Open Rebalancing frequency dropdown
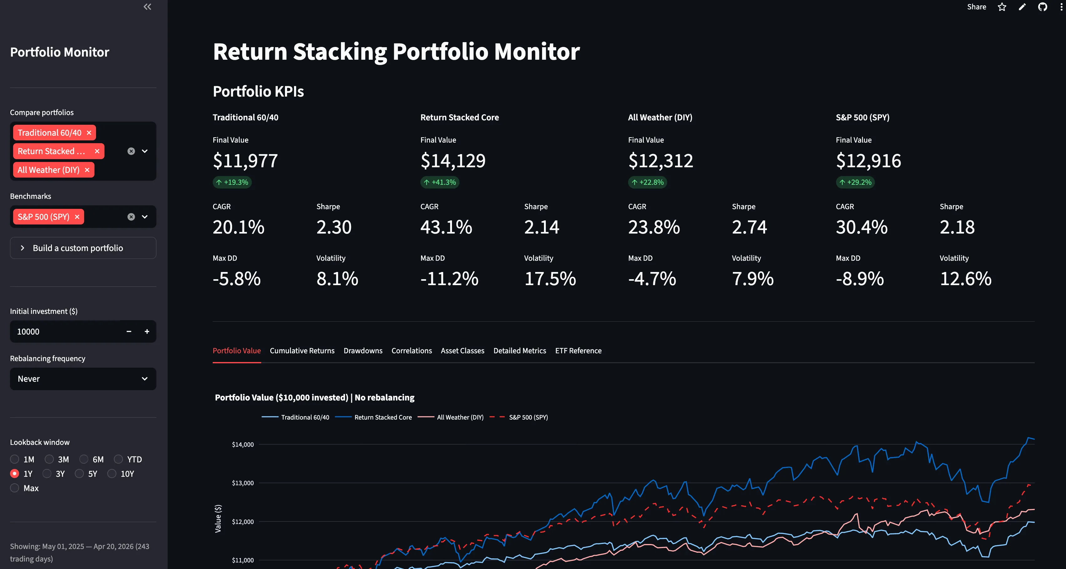1066x569 pixels. 83,379
